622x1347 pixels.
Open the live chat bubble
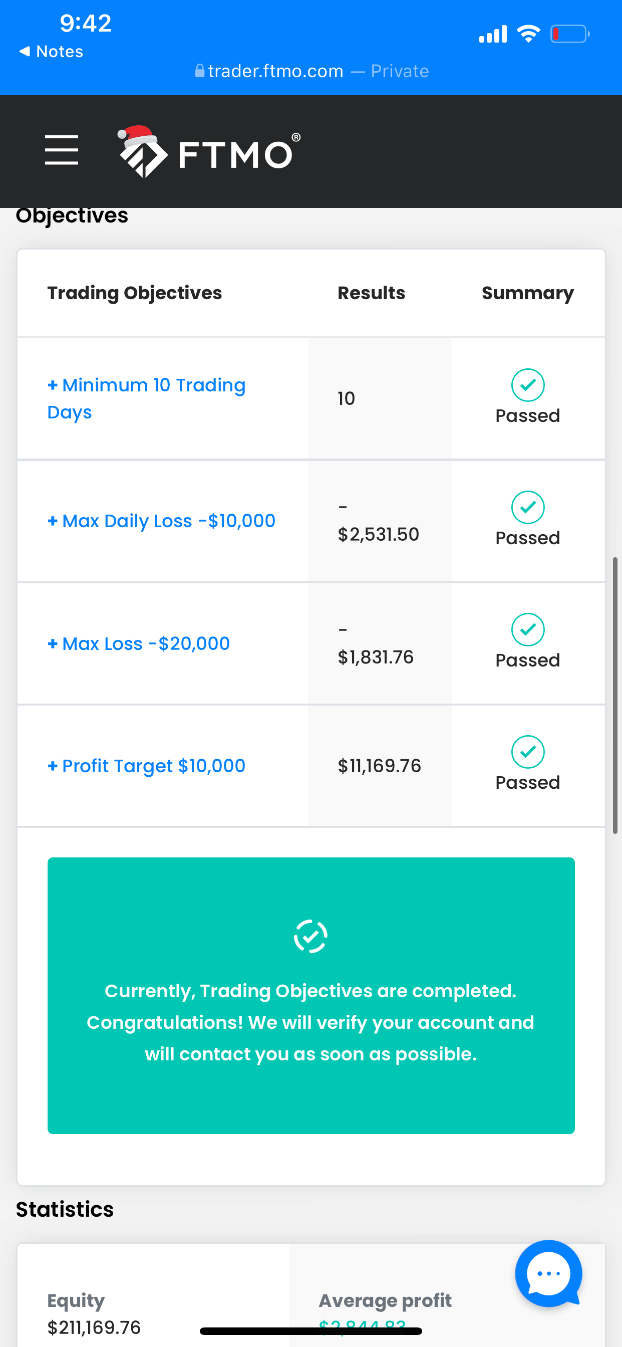pyautogui.click(x=548, y=1273)
